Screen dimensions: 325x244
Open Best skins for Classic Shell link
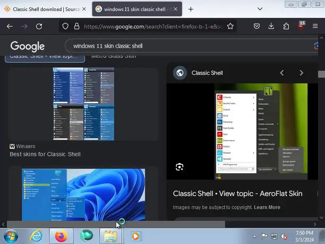45,154
